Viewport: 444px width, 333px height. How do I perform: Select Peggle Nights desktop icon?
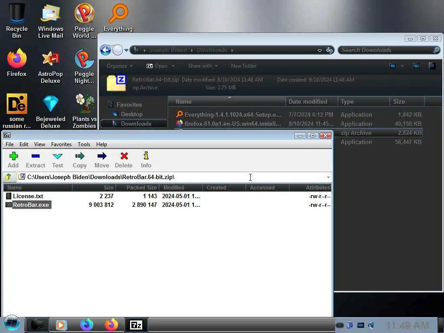pyautogui.click(x=84, y=66)
